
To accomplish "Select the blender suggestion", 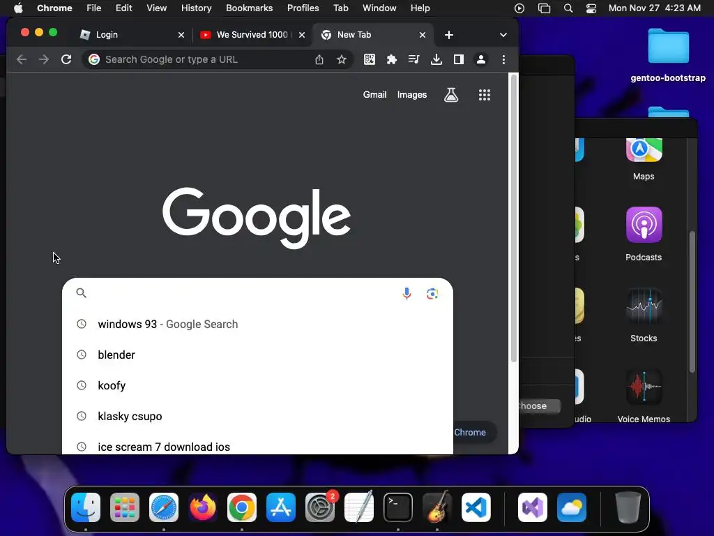I will (257, 355).
